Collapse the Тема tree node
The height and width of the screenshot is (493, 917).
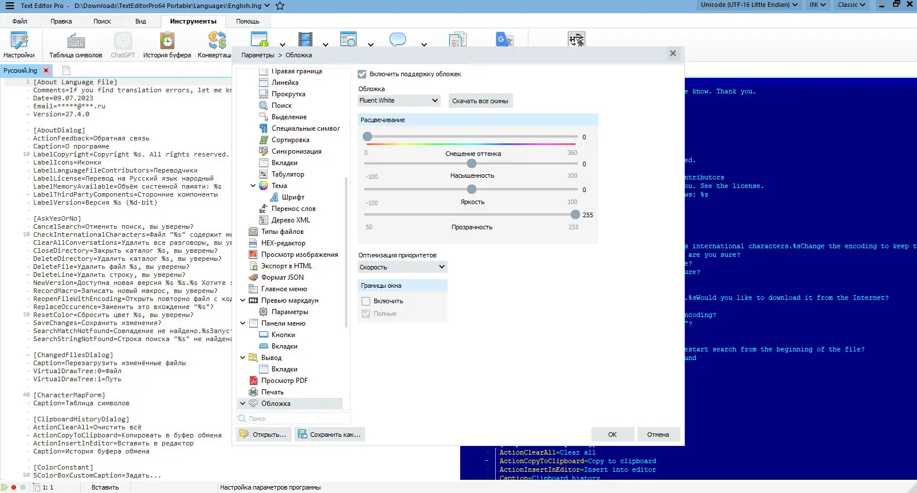(x=253, y=186)
